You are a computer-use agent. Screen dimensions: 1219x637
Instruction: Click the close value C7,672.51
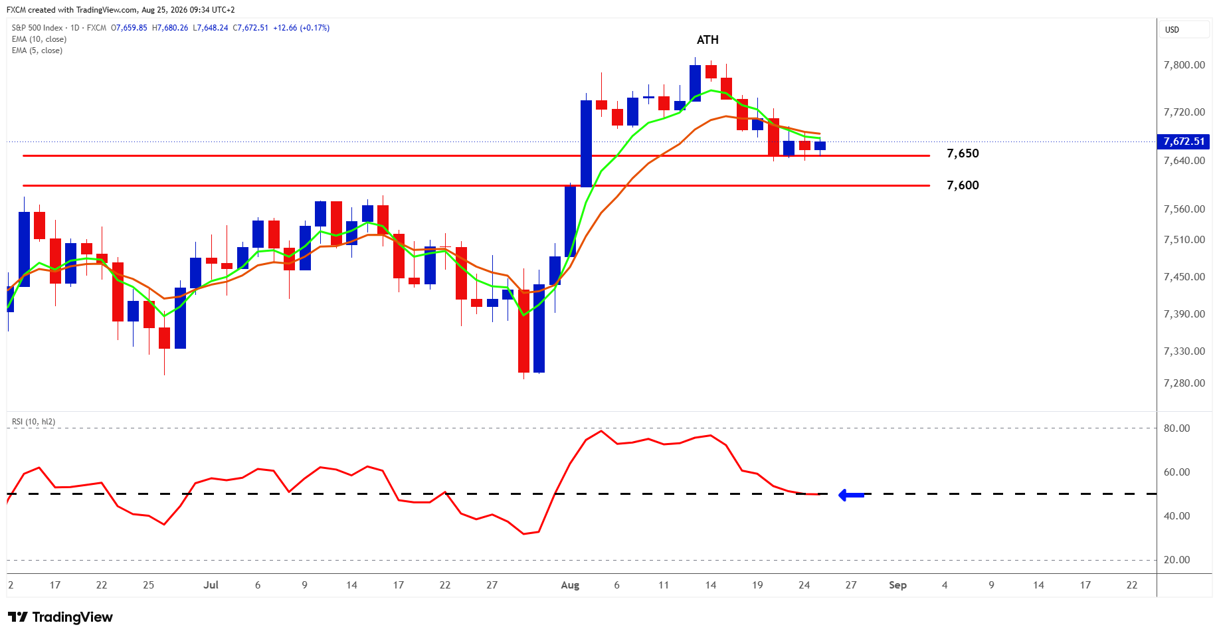[x=250, y=28]
